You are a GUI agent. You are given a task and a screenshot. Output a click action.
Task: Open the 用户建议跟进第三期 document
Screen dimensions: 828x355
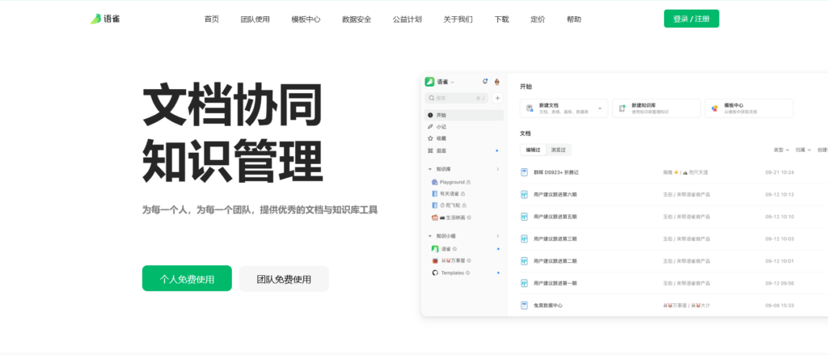(x=555, y=239)
